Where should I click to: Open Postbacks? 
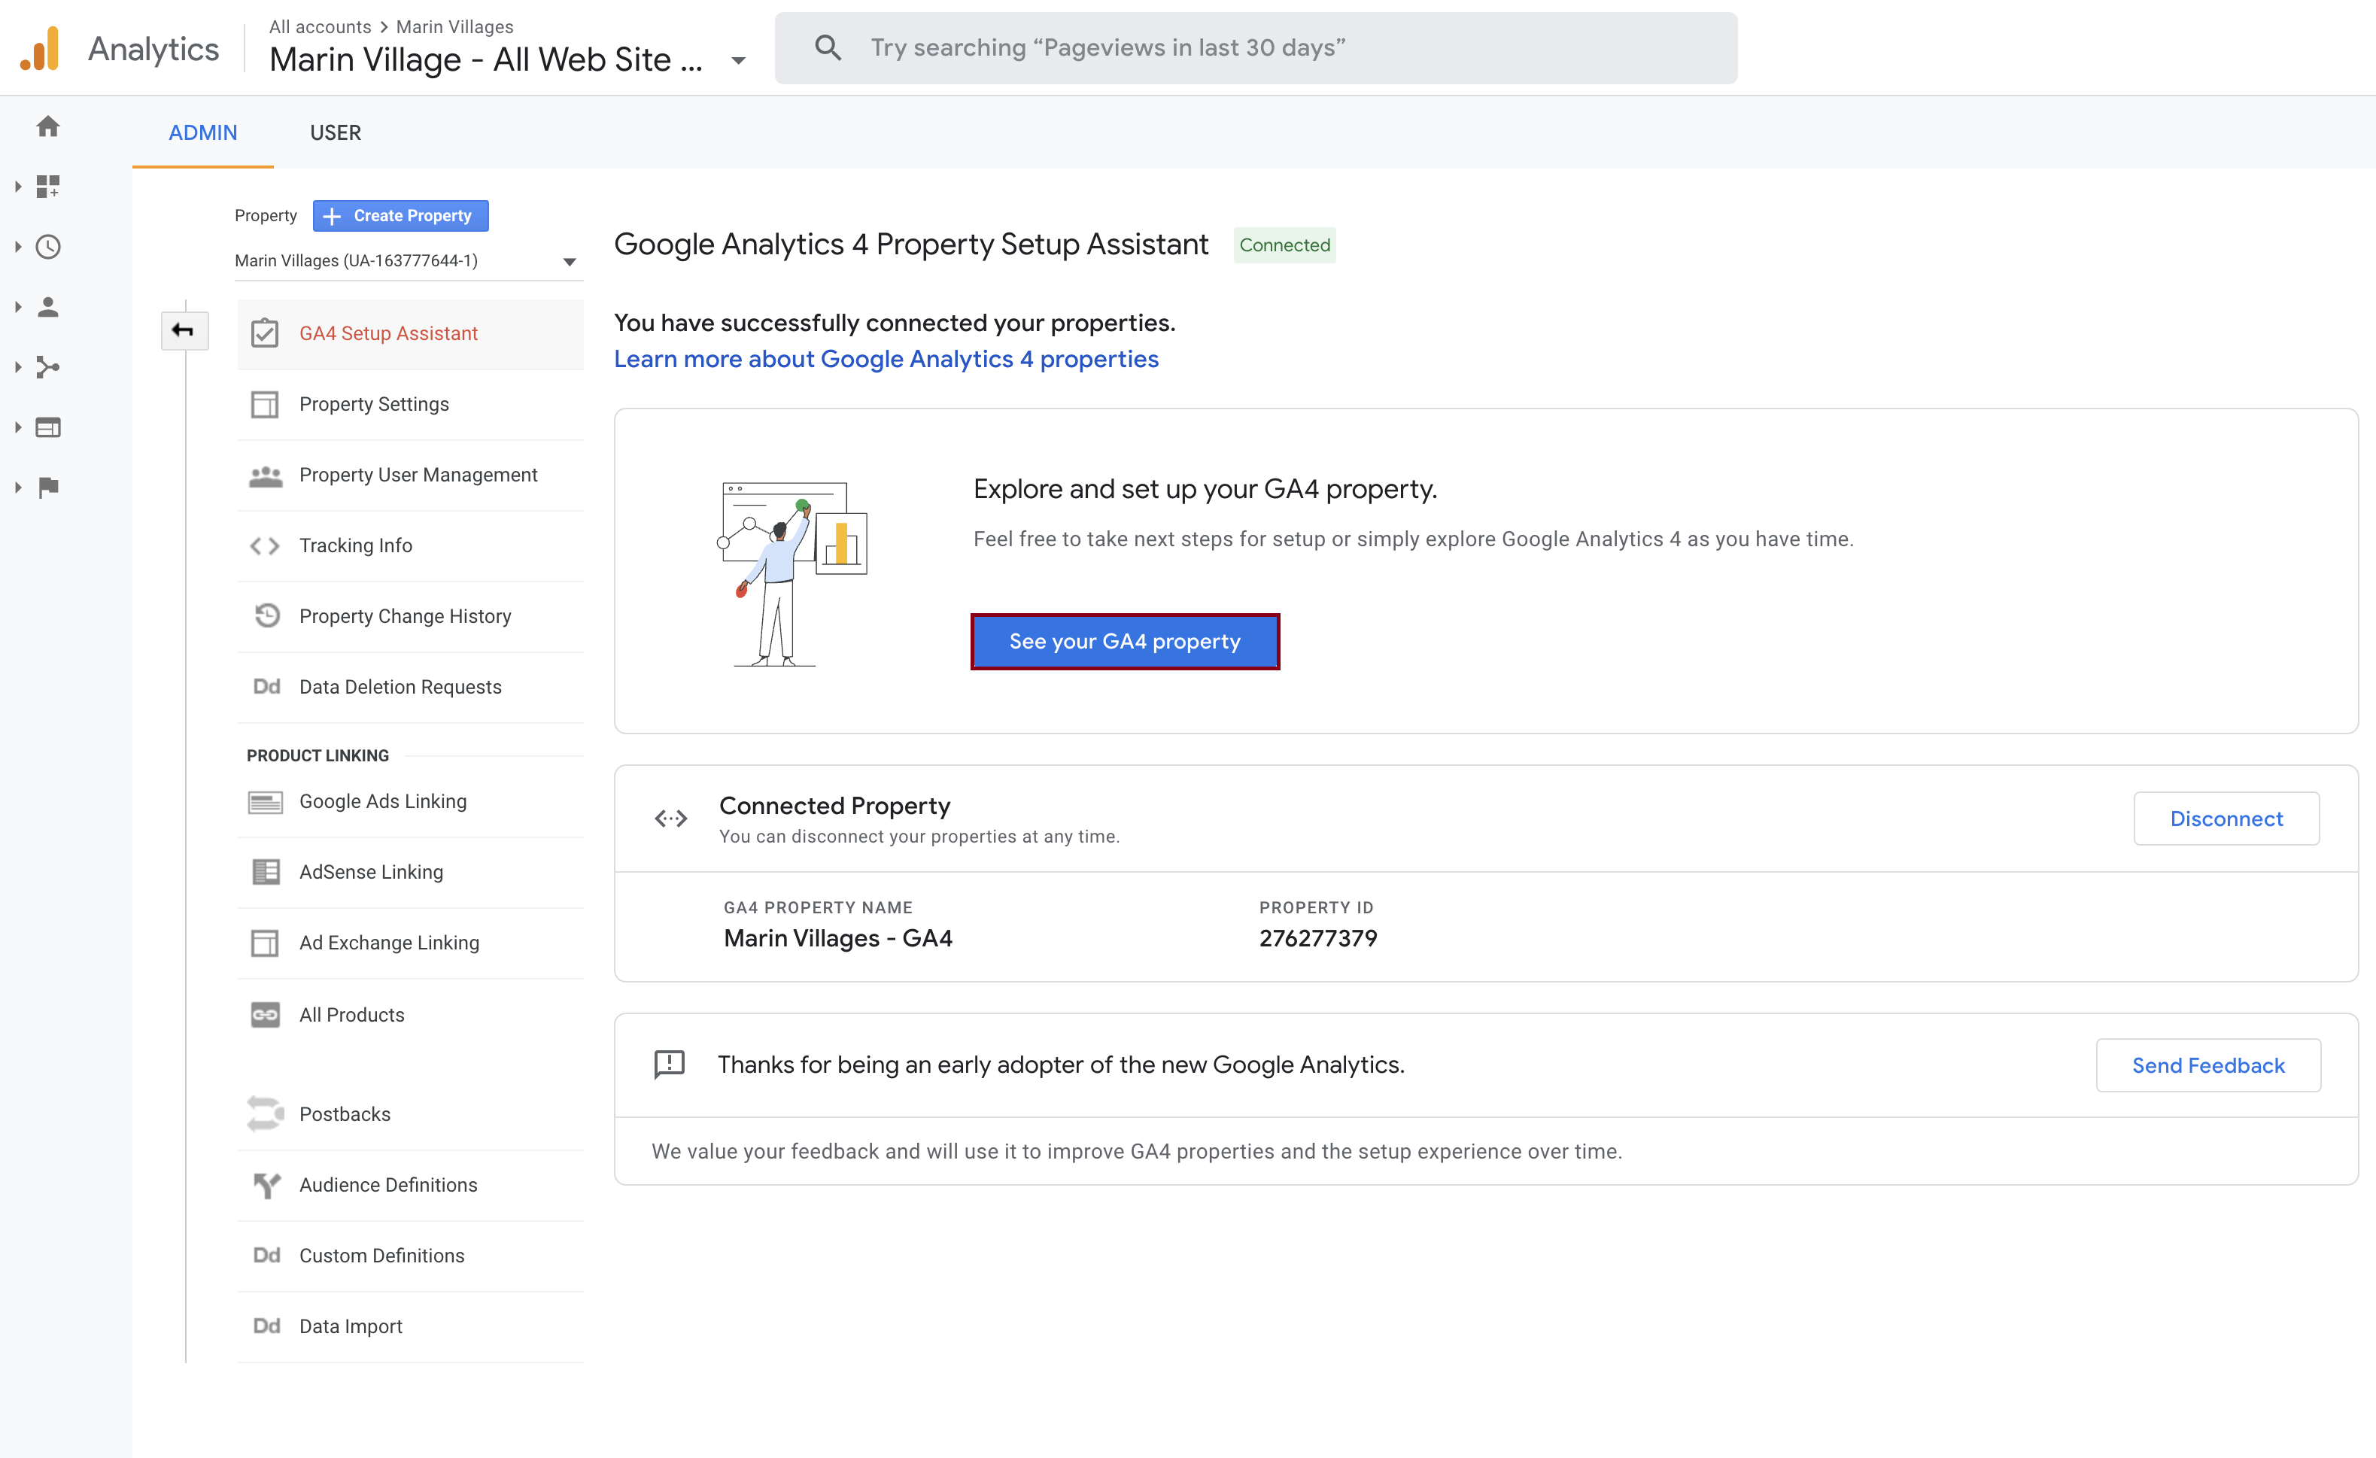411,1113
